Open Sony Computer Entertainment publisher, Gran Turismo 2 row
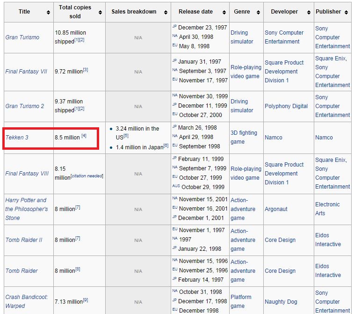Screen dimensions: 354x314 332,106
